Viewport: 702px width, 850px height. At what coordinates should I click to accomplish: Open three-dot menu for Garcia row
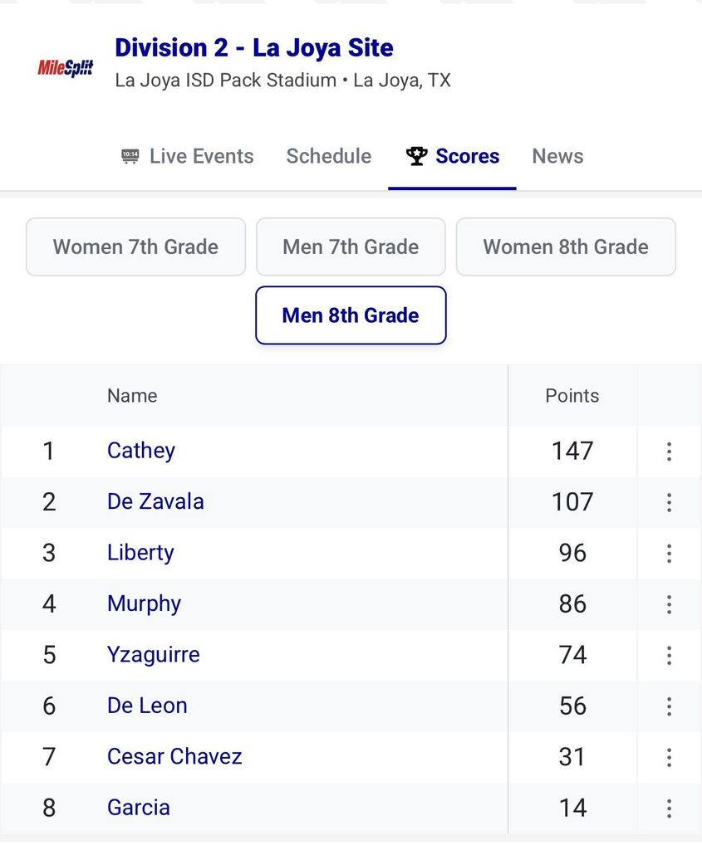[x=669, y=808]
